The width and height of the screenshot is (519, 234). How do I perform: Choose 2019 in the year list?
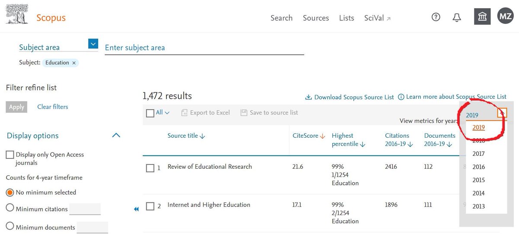point(479,127)
